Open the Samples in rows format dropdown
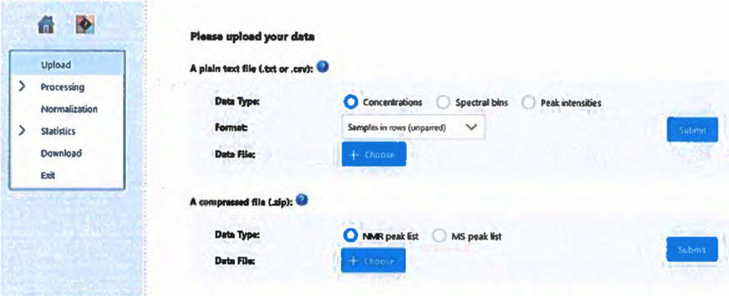The width and height of the screenshot is (729, 296). point(413,128)
